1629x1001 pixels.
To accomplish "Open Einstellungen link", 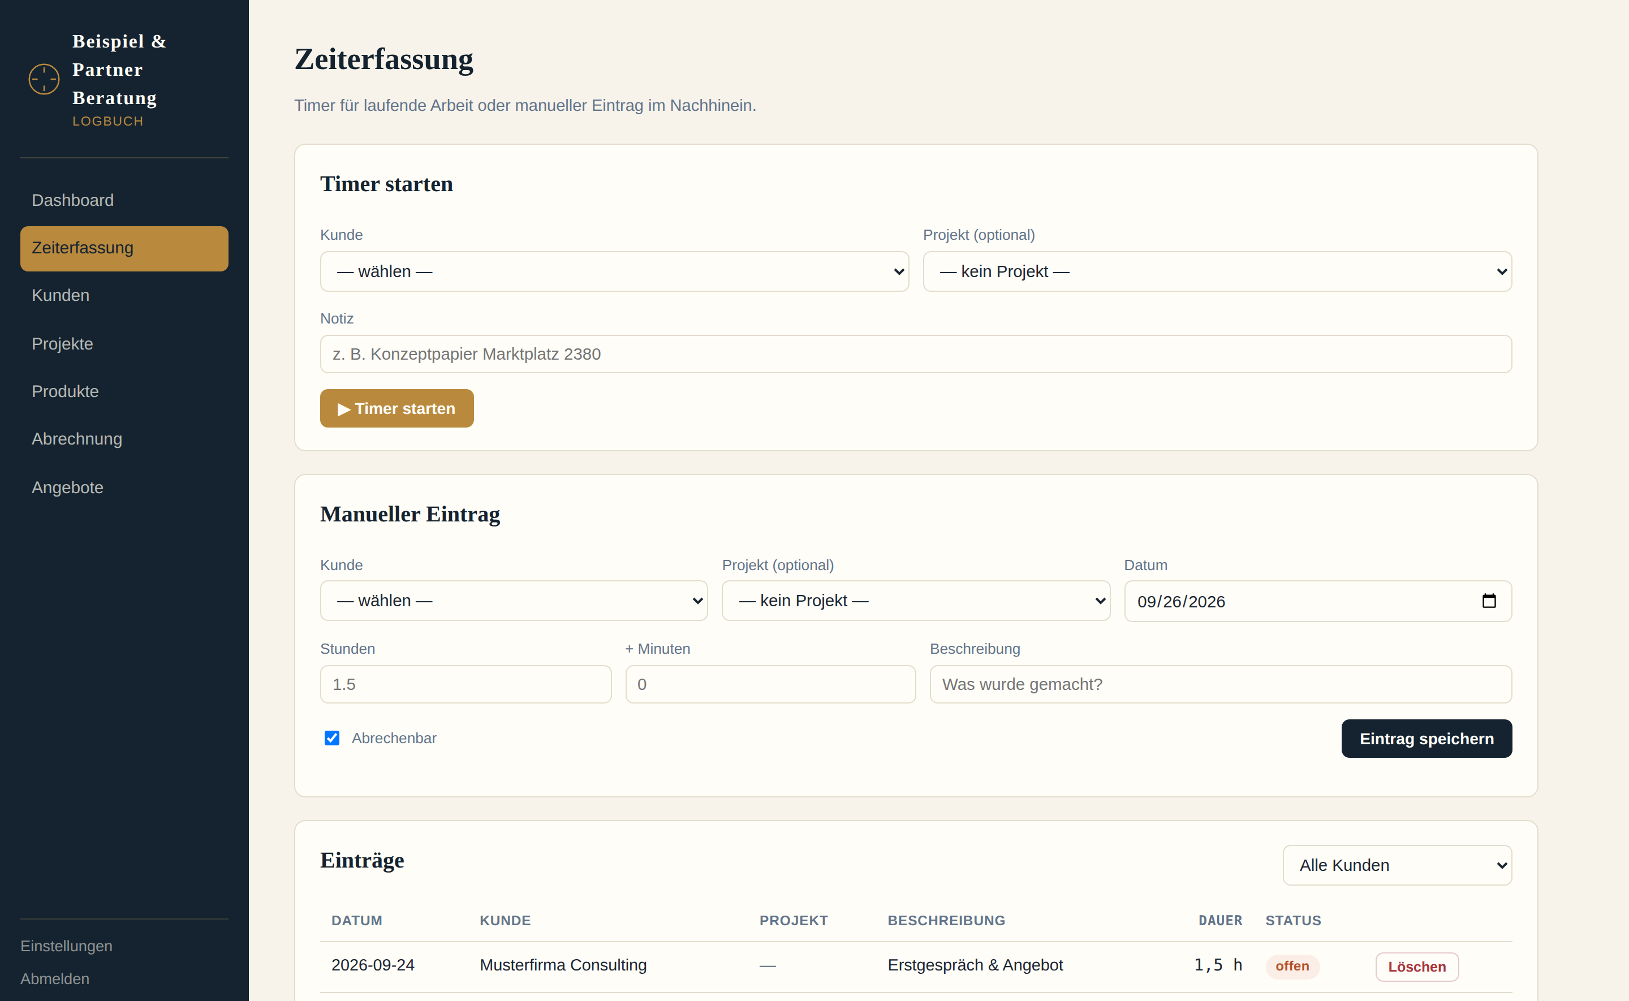I will pyautogui.click(x=66, y=946).
